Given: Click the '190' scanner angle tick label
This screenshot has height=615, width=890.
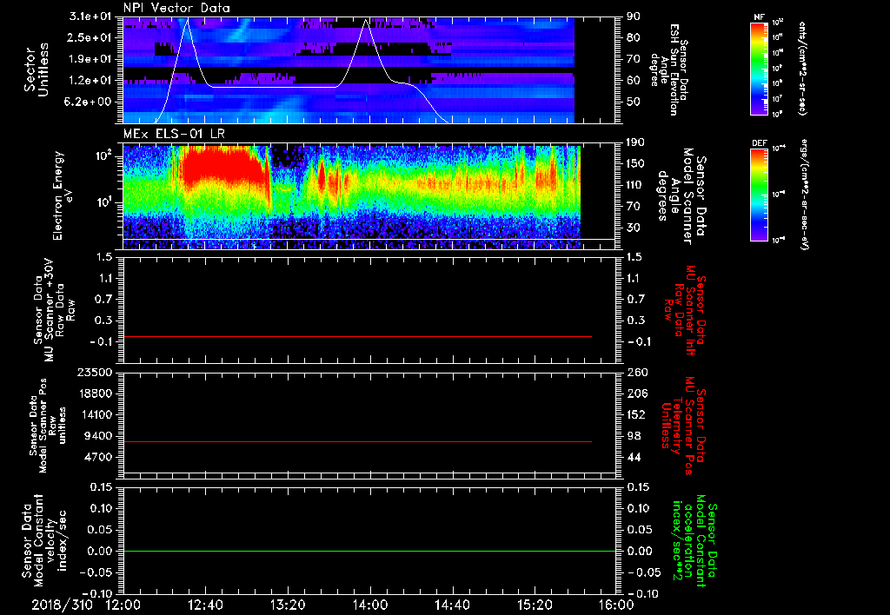Looking at the screenshot, I should pos(636,142).
